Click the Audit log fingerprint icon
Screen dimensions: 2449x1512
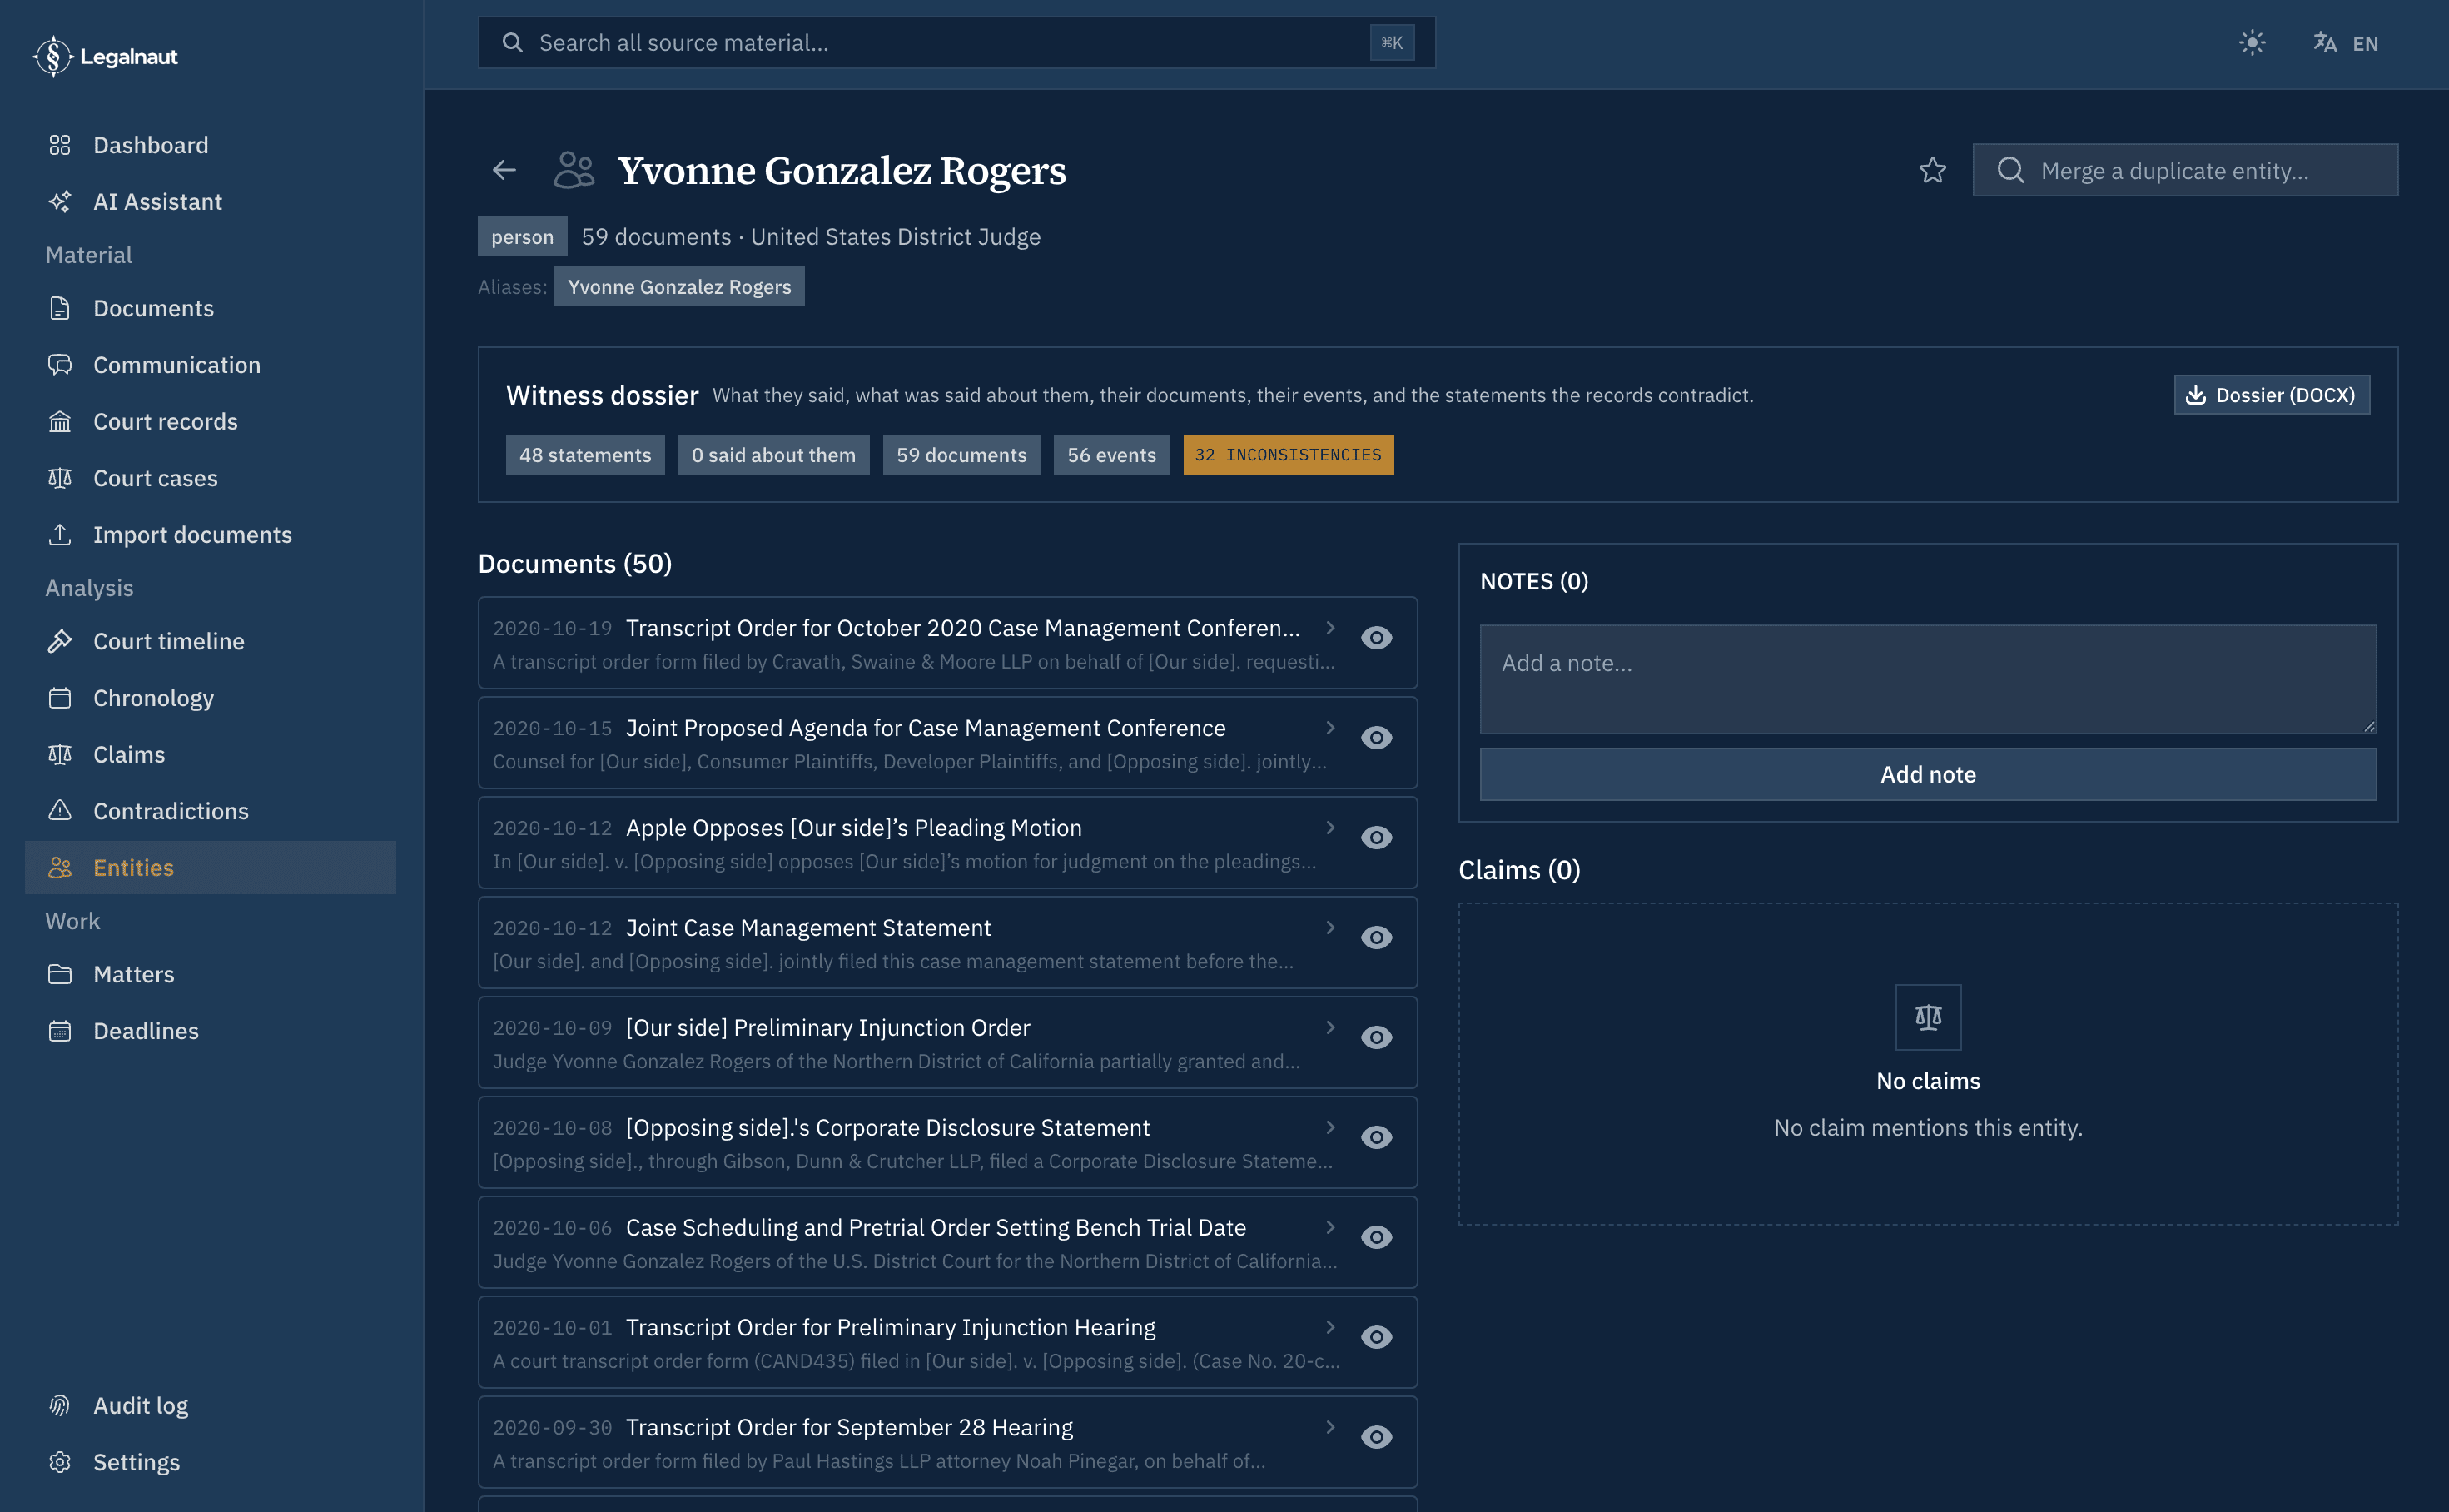pyautogui.click(x=60, y=1406)
